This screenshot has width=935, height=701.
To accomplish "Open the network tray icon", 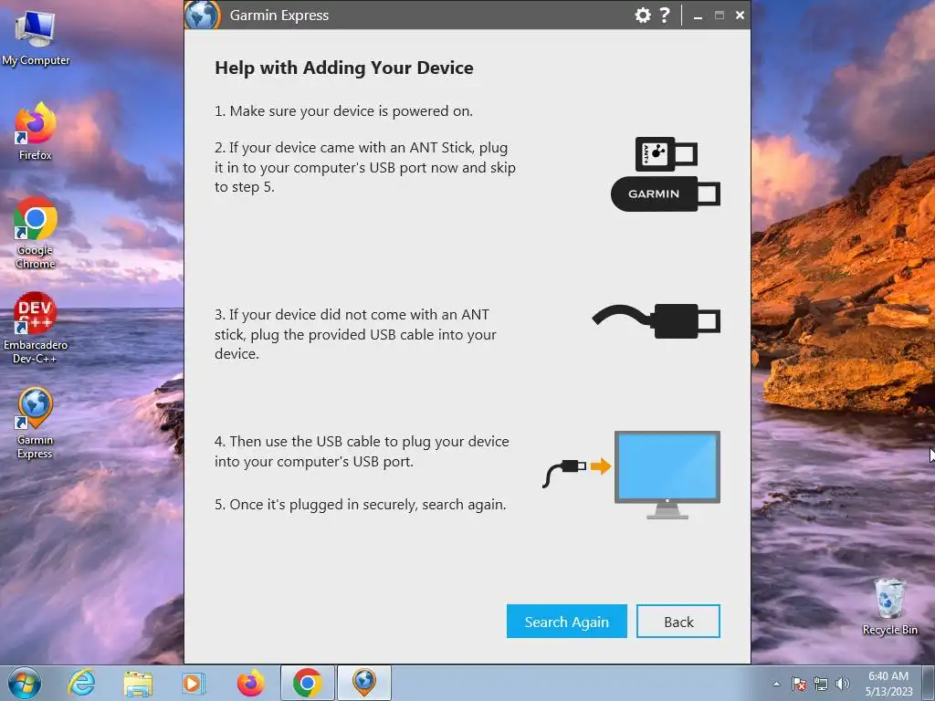I will pyautogui.click(x=821, y=684).
